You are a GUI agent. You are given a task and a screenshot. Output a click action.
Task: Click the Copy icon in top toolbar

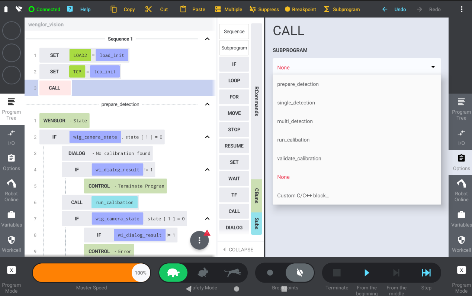(x=114, y=9)
